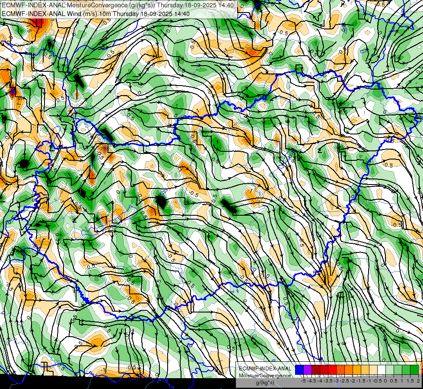
Task: Click the light green swatch between 0.5 and 1
Action: 398,370
